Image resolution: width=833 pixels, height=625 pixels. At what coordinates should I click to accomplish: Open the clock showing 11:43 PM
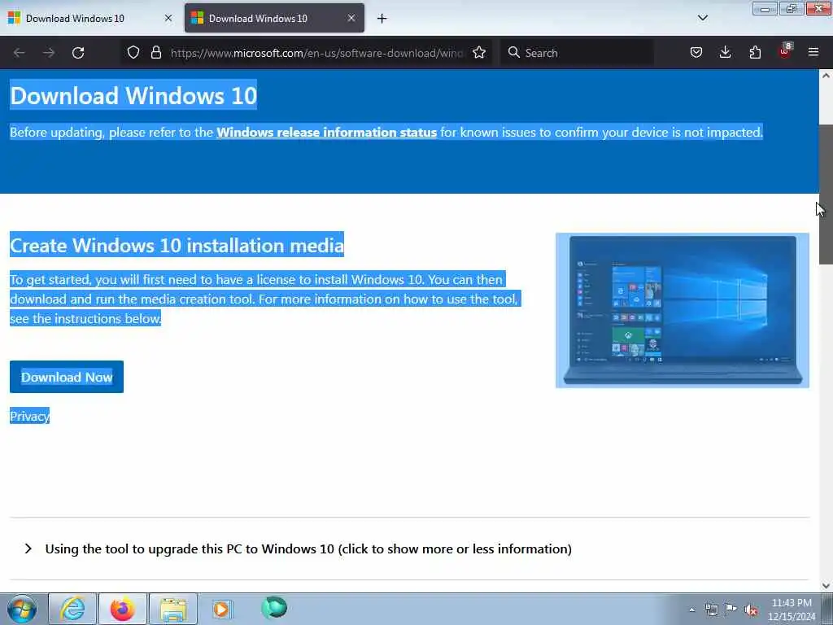click(x=792, y=610)
